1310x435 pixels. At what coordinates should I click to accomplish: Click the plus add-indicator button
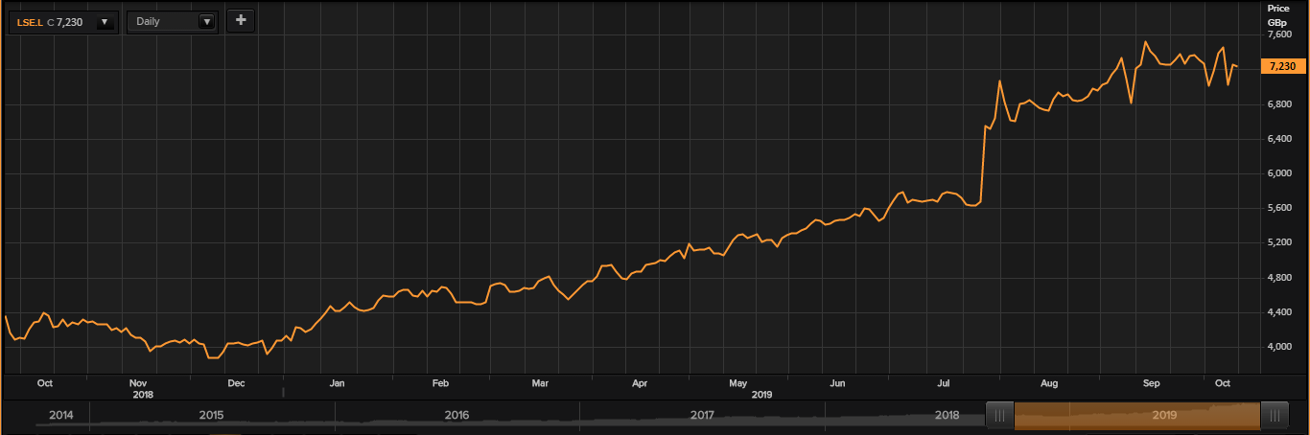click(240, 20)
